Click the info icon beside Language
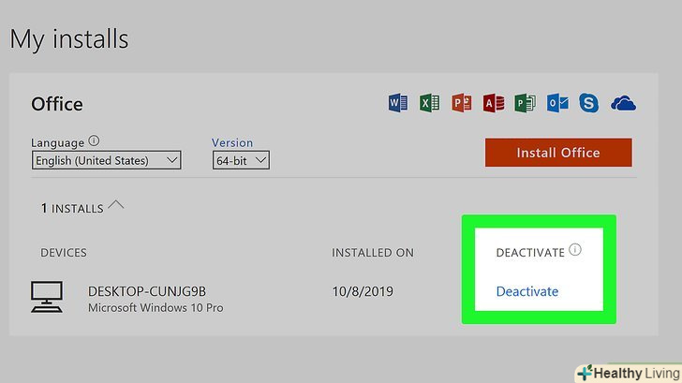The image size is (682, 383). [94, 140]
